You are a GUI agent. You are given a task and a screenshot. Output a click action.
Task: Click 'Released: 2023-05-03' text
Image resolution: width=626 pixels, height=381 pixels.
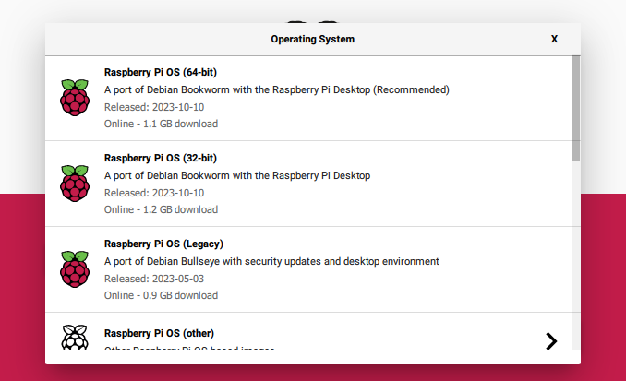pos(154,279)
